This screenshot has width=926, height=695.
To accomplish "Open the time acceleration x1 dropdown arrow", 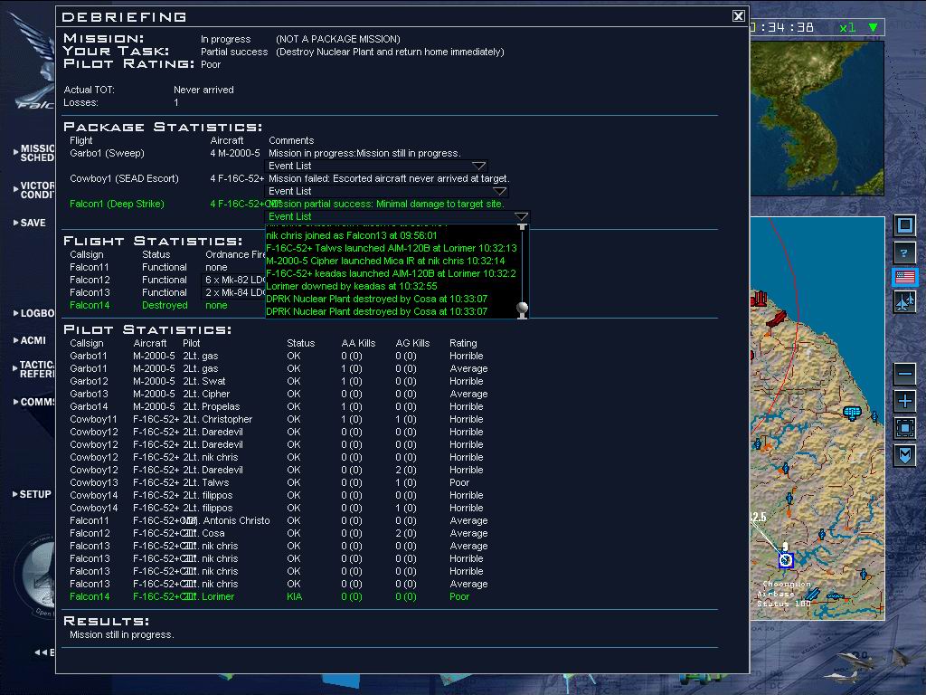I will point(873,28).
